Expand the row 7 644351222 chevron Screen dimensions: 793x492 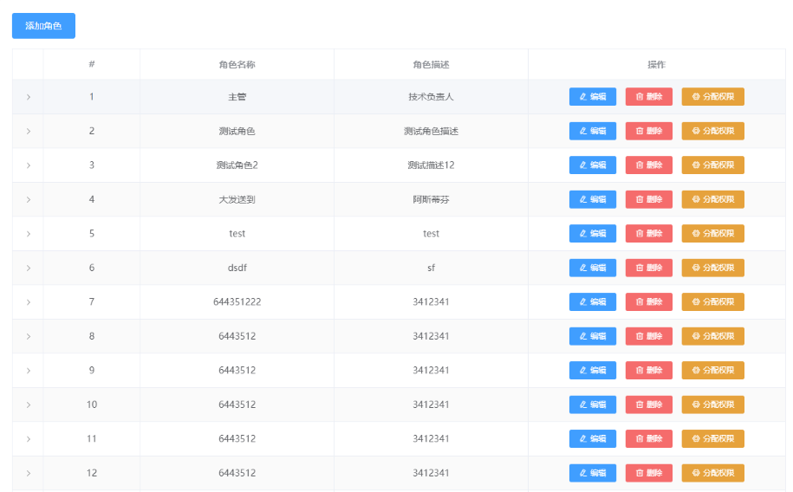(x=28, y=302)
